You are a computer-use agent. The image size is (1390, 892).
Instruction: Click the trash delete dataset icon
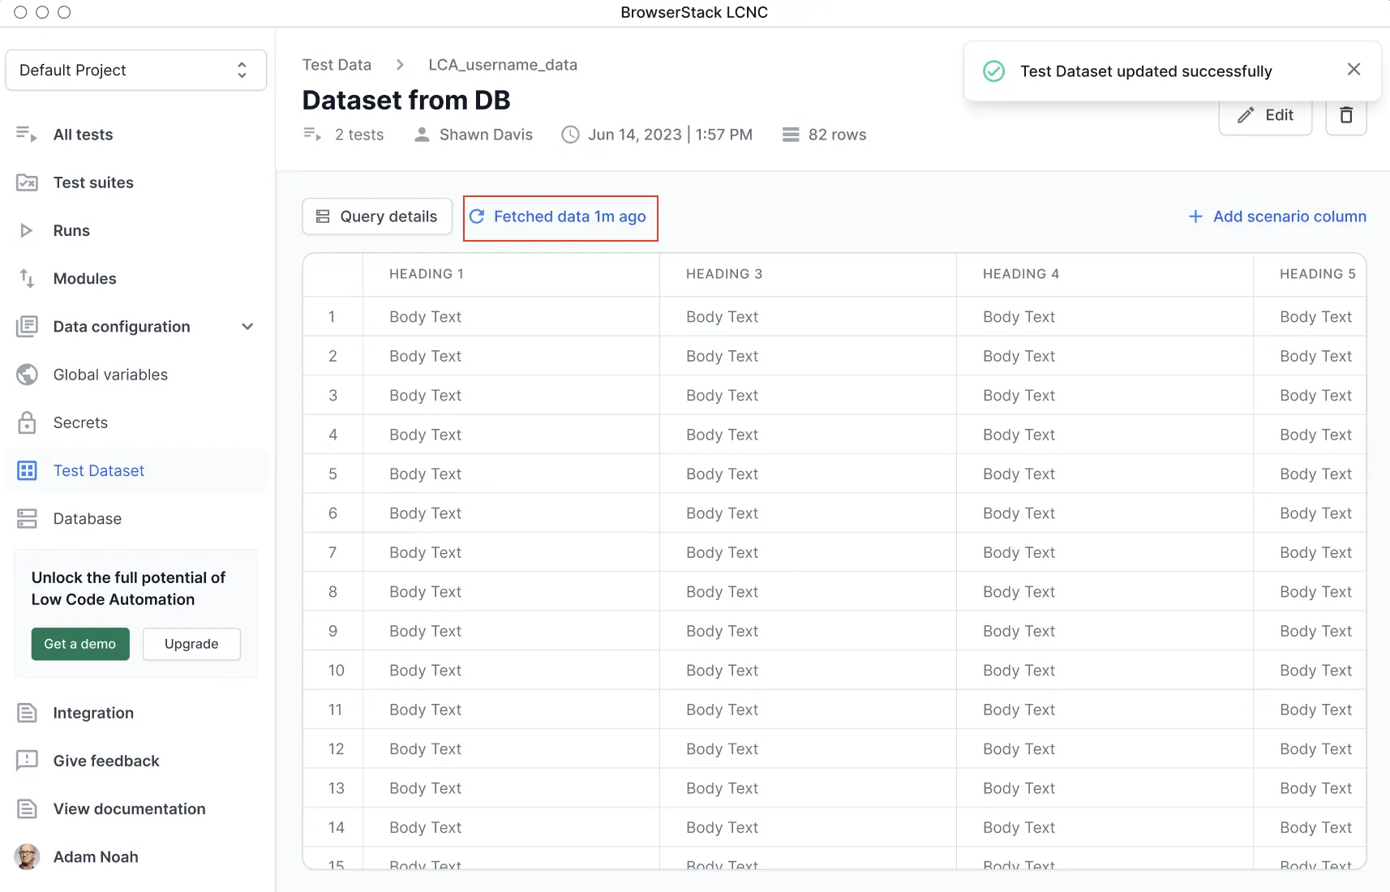coord(1345,115)
